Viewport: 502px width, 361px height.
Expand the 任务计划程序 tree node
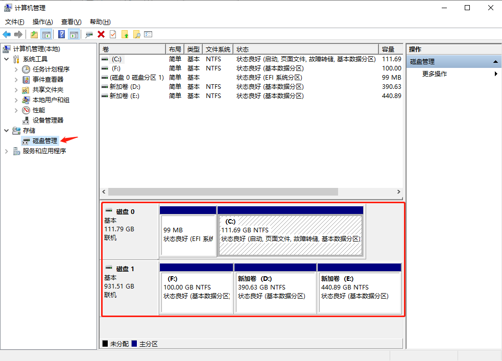coord(16,69)
